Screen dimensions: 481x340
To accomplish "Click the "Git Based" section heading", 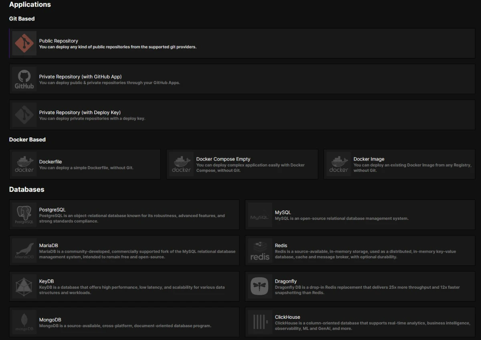I will [22, 19].
